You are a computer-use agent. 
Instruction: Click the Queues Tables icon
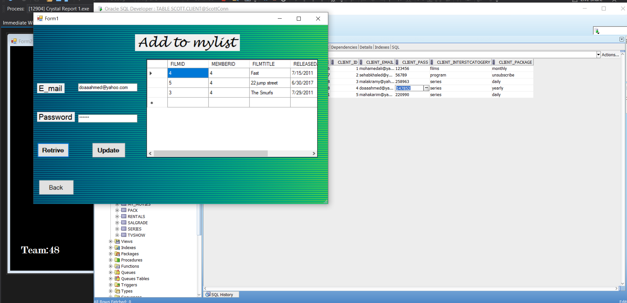pyautogui.click(x=117, y=278)
